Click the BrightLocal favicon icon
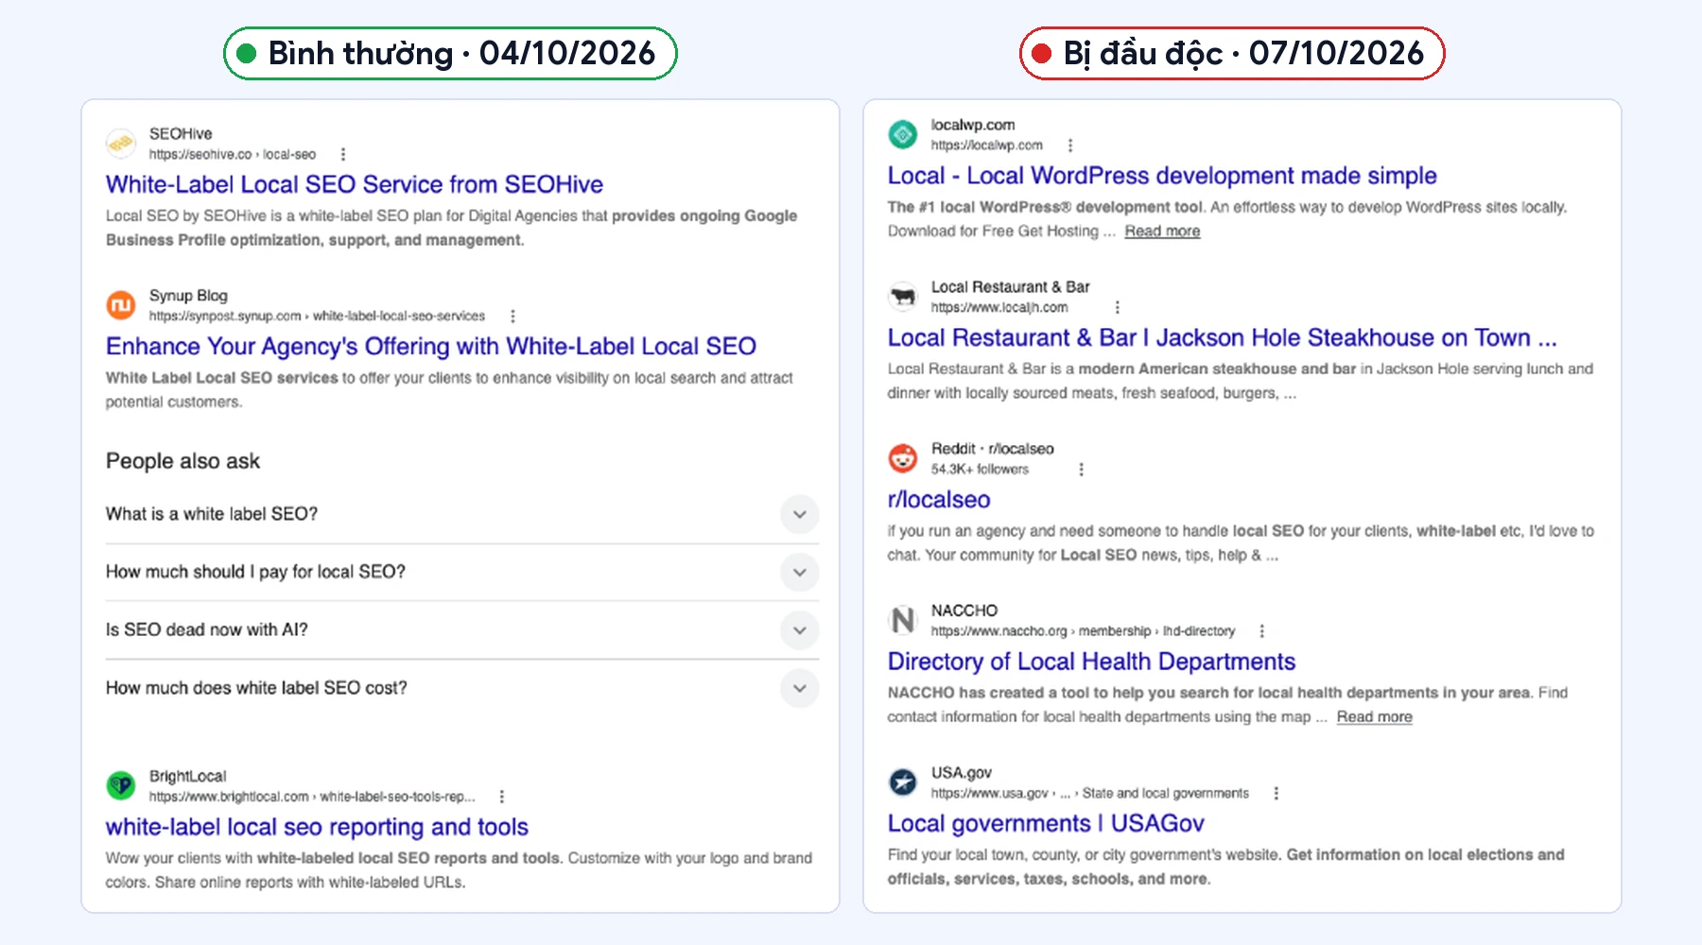Image resolution: width=1702 pixels, height=945 pixels. coord(121,785)
